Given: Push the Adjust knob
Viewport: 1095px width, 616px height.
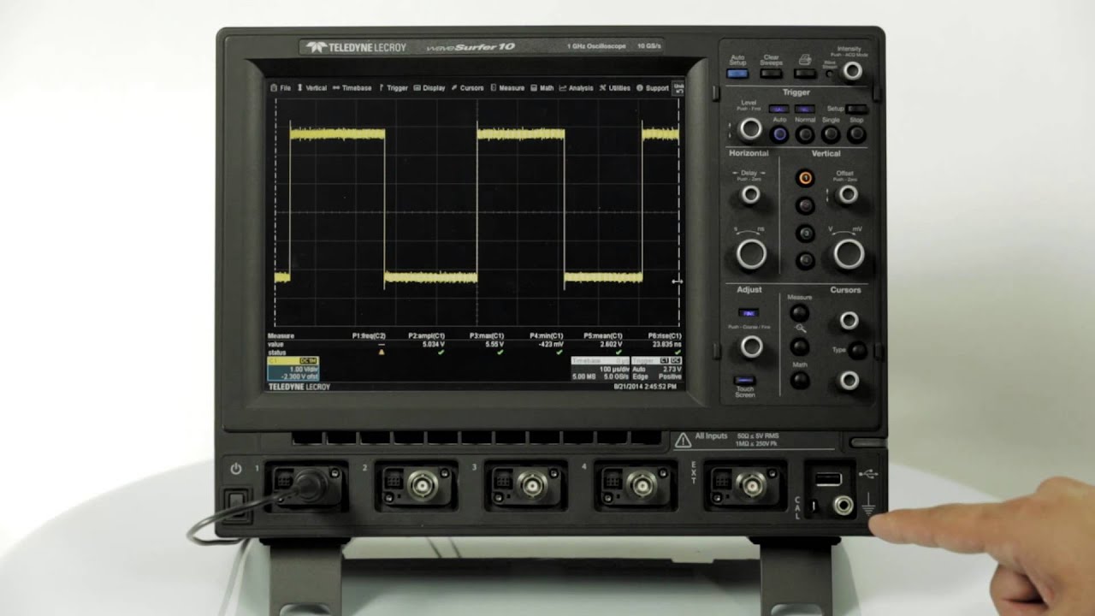Looking at the screenshot, I should [x=751, y=346].
